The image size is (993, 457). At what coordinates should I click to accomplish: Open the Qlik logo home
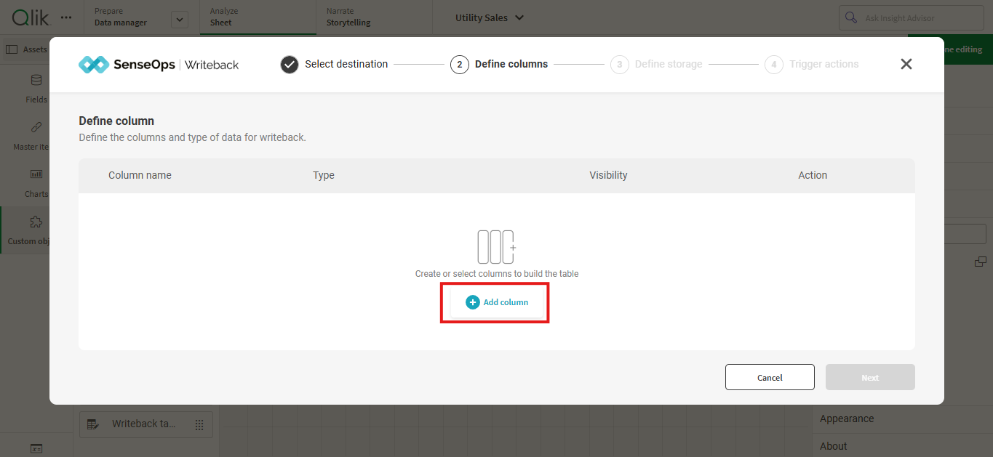coord(30,17)
